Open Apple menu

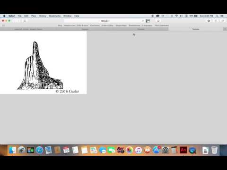pos(4,16)
